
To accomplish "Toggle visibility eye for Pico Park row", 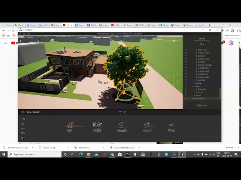I will [x=186, y=92].
